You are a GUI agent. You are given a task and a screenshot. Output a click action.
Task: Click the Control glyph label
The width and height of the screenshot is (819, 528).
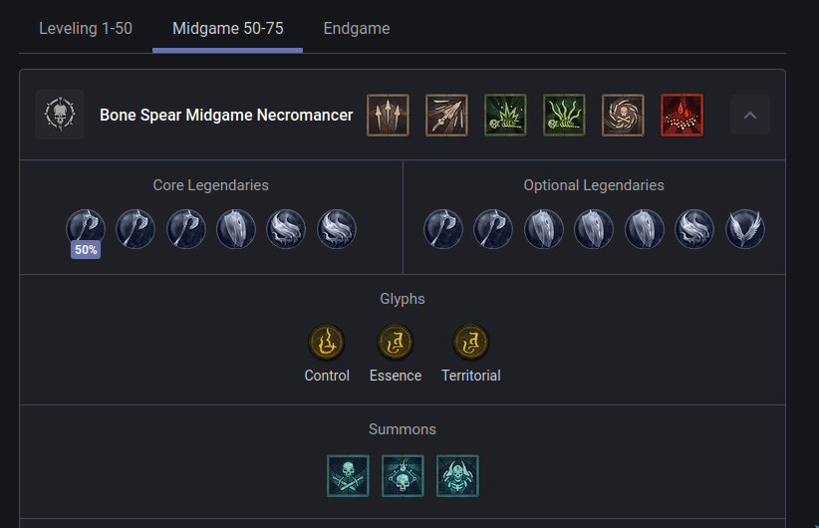(x=327, y=376)
